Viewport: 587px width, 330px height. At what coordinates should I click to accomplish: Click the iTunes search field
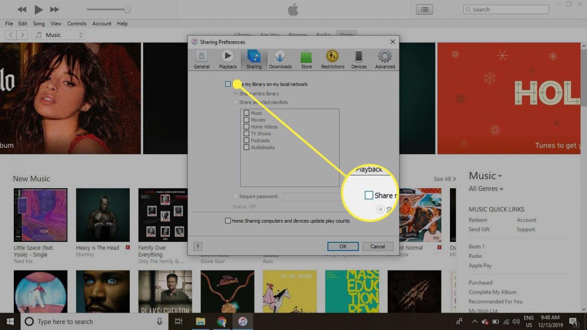[x=506, y=9]
